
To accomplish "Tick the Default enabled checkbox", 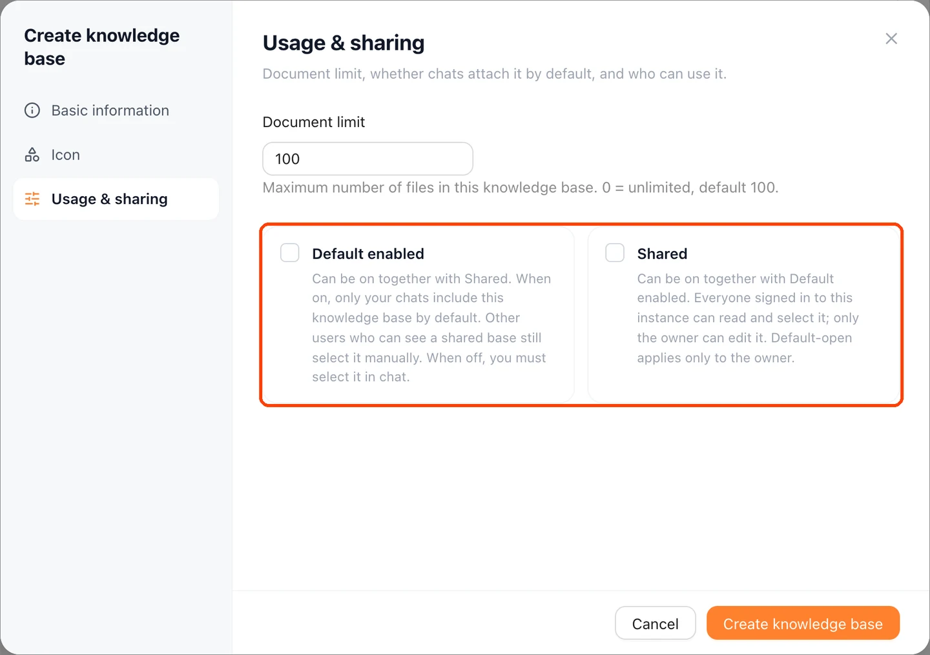I will [x=290, y=252].
